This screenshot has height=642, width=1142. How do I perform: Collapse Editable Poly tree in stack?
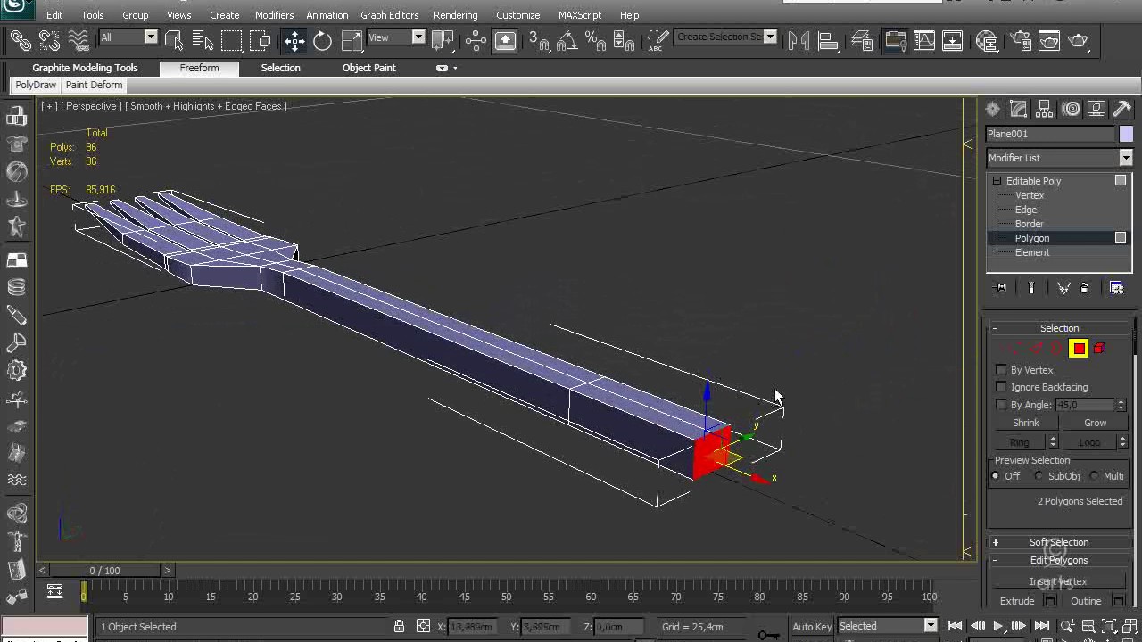tap(997, 181)
